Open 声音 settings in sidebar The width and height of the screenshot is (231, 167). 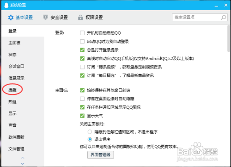tap(23, 125)
